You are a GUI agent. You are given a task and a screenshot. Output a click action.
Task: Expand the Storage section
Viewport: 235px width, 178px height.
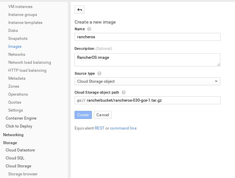[10, 143]
